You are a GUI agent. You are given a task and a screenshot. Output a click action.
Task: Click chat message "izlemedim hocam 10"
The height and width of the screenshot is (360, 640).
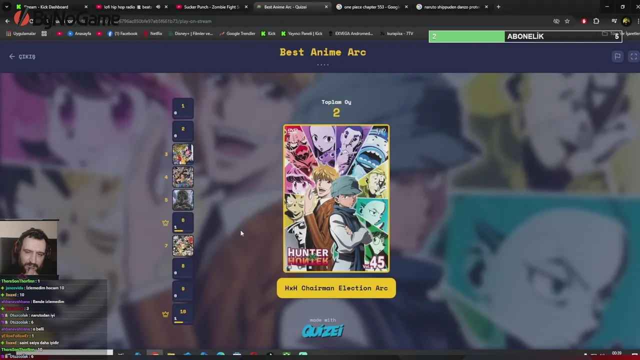(44, 288)
